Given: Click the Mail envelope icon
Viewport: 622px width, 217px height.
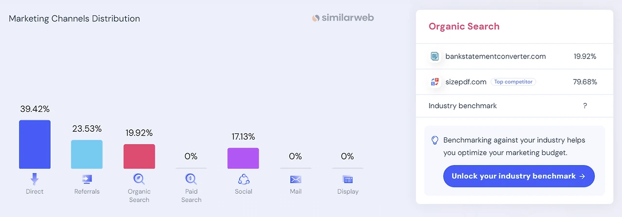Looking at the screenshot, I should [295, 179].
